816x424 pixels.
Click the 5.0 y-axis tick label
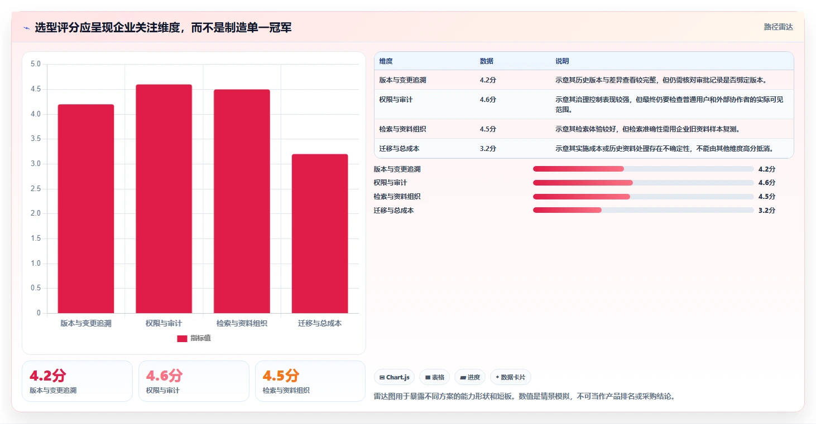point(35,64)
